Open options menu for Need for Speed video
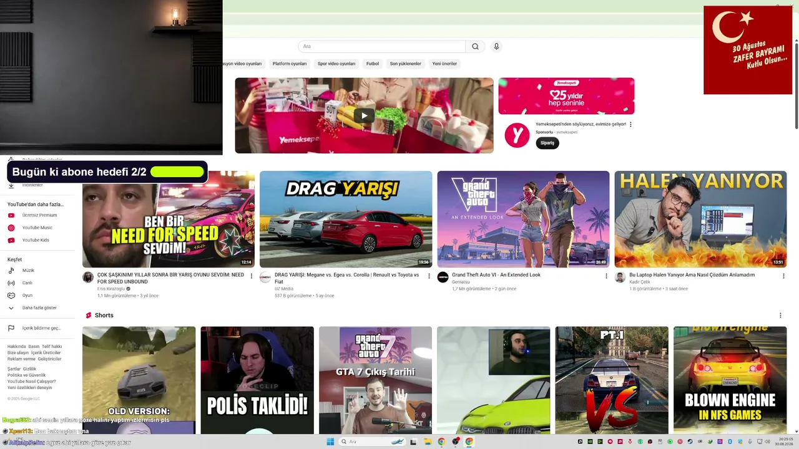 coord(252,276)
